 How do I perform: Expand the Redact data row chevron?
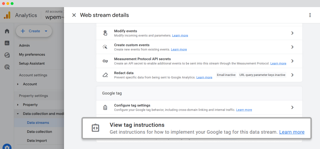pos(292,75)
